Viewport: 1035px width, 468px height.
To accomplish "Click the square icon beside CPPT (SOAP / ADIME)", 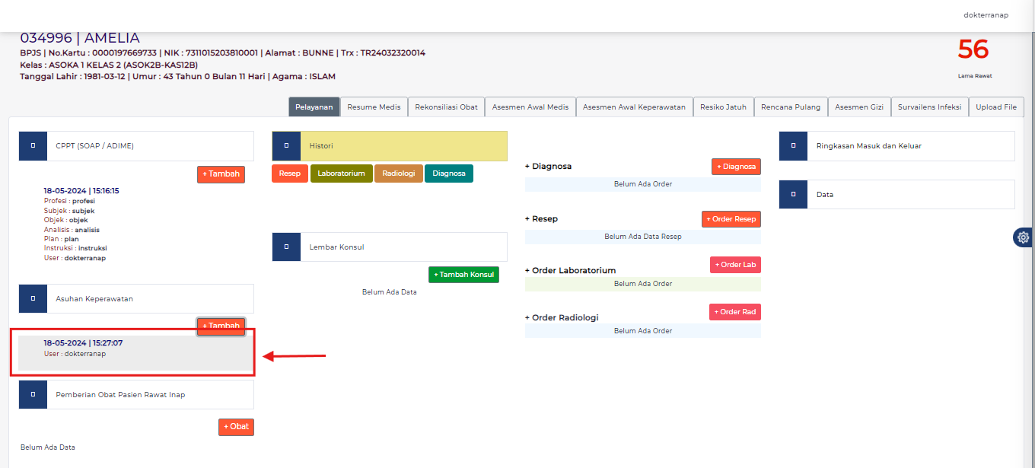I will click(x=33, y=145).
